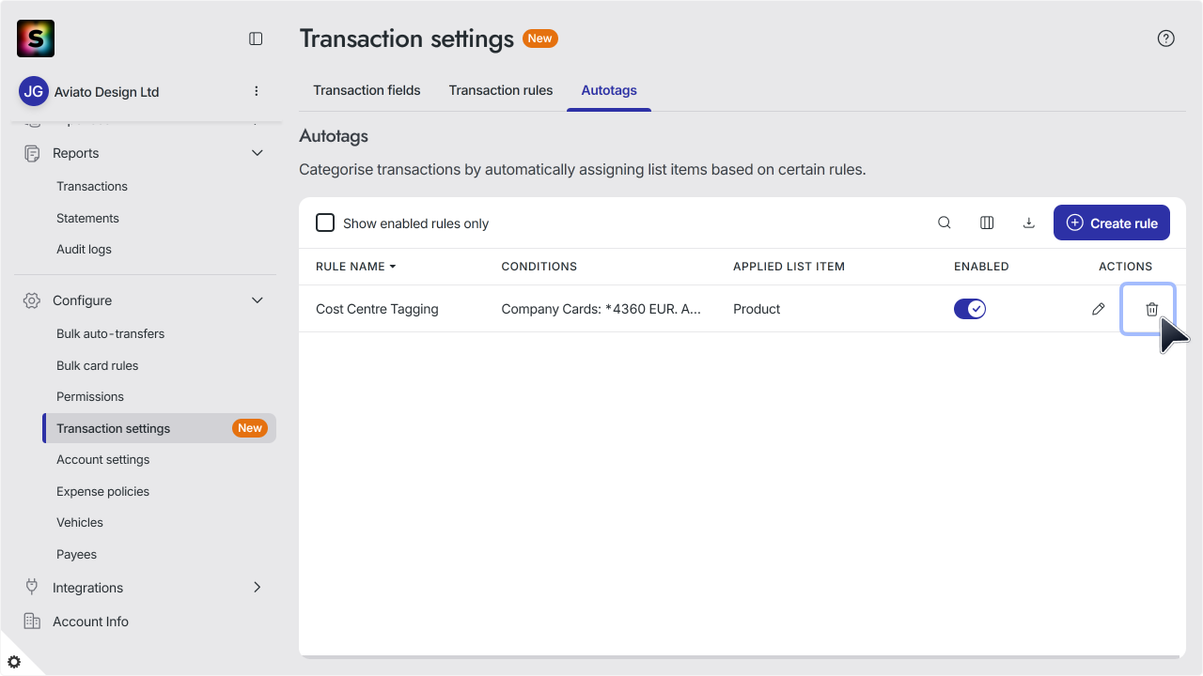Go to Bulk card rules
The height and width of the screenshot is (676, 1203).
click(x=97, y=365)
